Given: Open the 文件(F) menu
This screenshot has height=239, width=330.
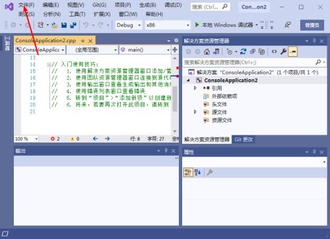Looking at the screenshot, I should coord(26,5).
